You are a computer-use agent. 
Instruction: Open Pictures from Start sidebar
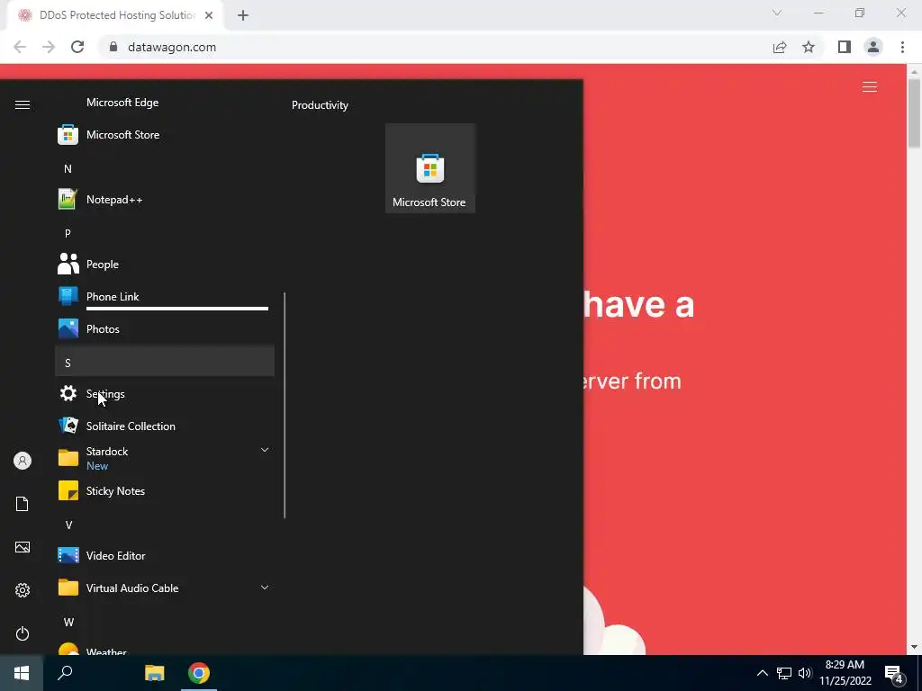pos(23,547)
